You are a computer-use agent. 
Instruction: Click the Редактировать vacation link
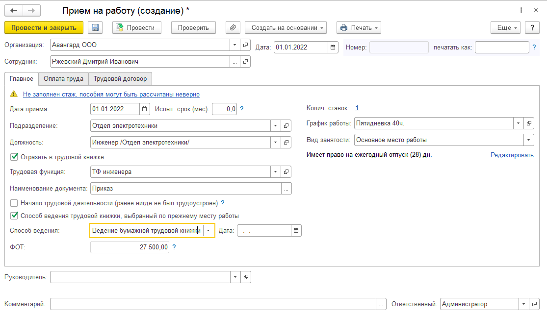(512, 155)
